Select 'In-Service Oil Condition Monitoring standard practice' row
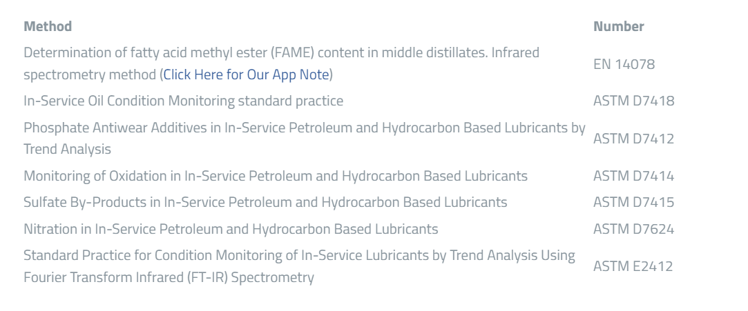 [x=183, y=101]
